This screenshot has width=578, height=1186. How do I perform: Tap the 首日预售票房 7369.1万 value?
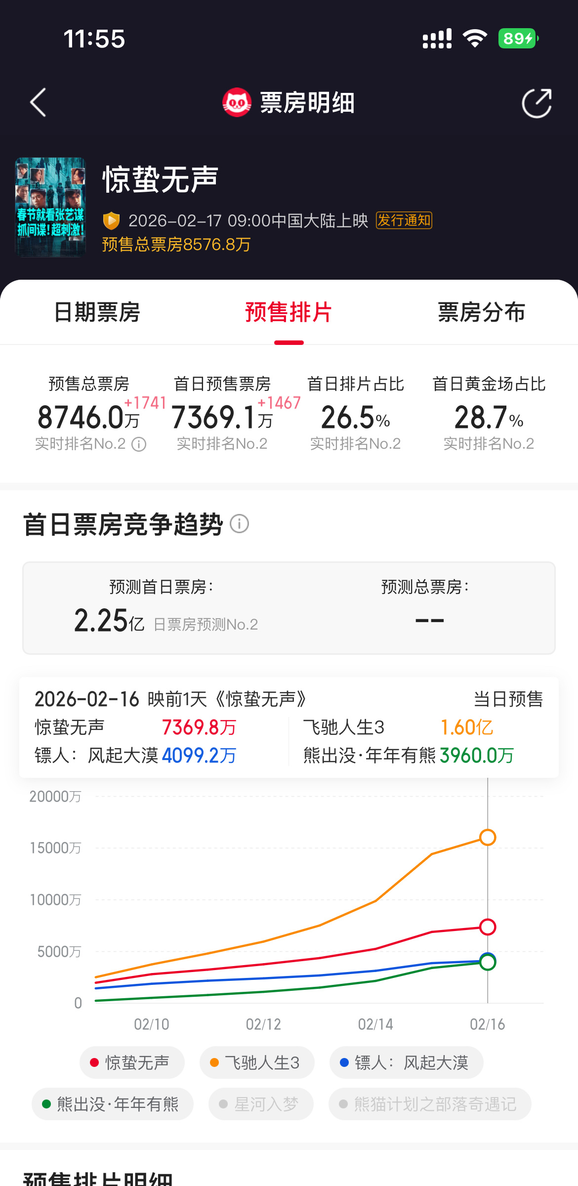tap(222, 417)
